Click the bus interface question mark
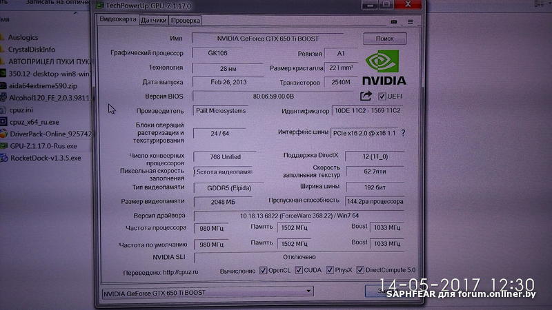Viewport: 552px width, 310px height. pos(403,133)
